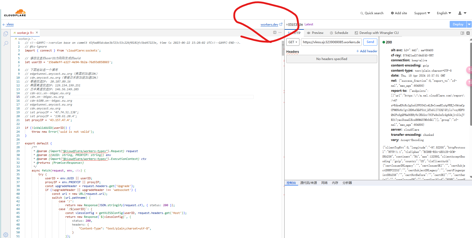Screen dimensions: 472x238
Task: Open the GET method dropdown
Action: tap(293, 42)
